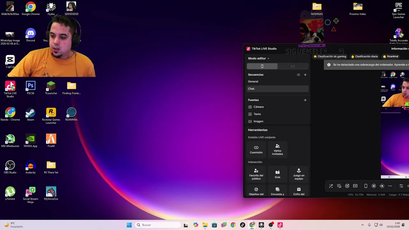Viewport: 409px width, 230px height.
Task: Open Discord desktop shortcut
Action: coord(31,35)
